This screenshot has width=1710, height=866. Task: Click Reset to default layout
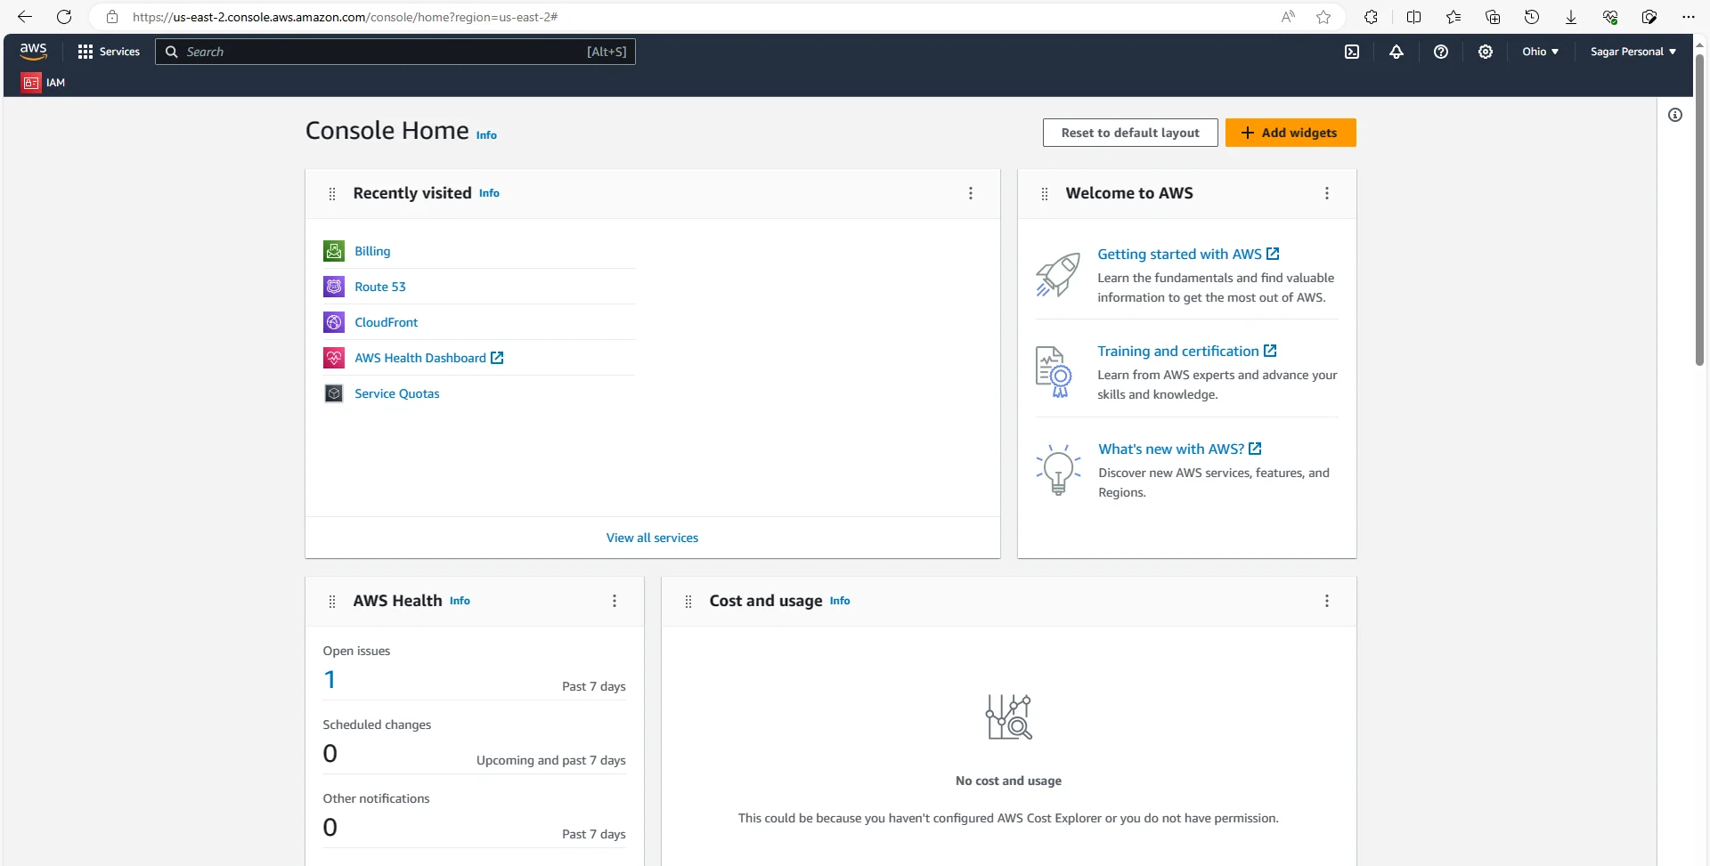(1130, 133)
